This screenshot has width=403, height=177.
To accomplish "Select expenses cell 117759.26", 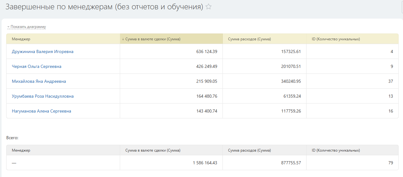I will 290,111.
